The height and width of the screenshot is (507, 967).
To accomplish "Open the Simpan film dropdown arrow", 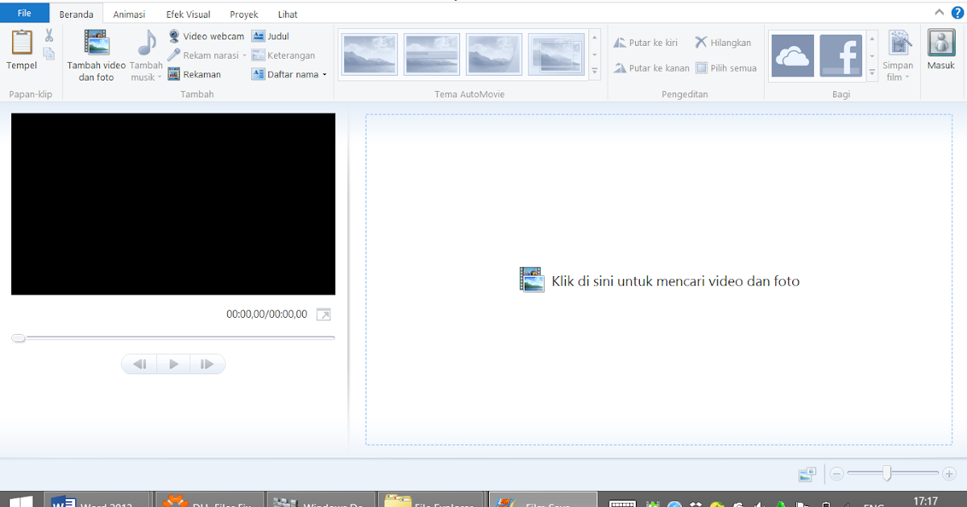I will 907,78.
